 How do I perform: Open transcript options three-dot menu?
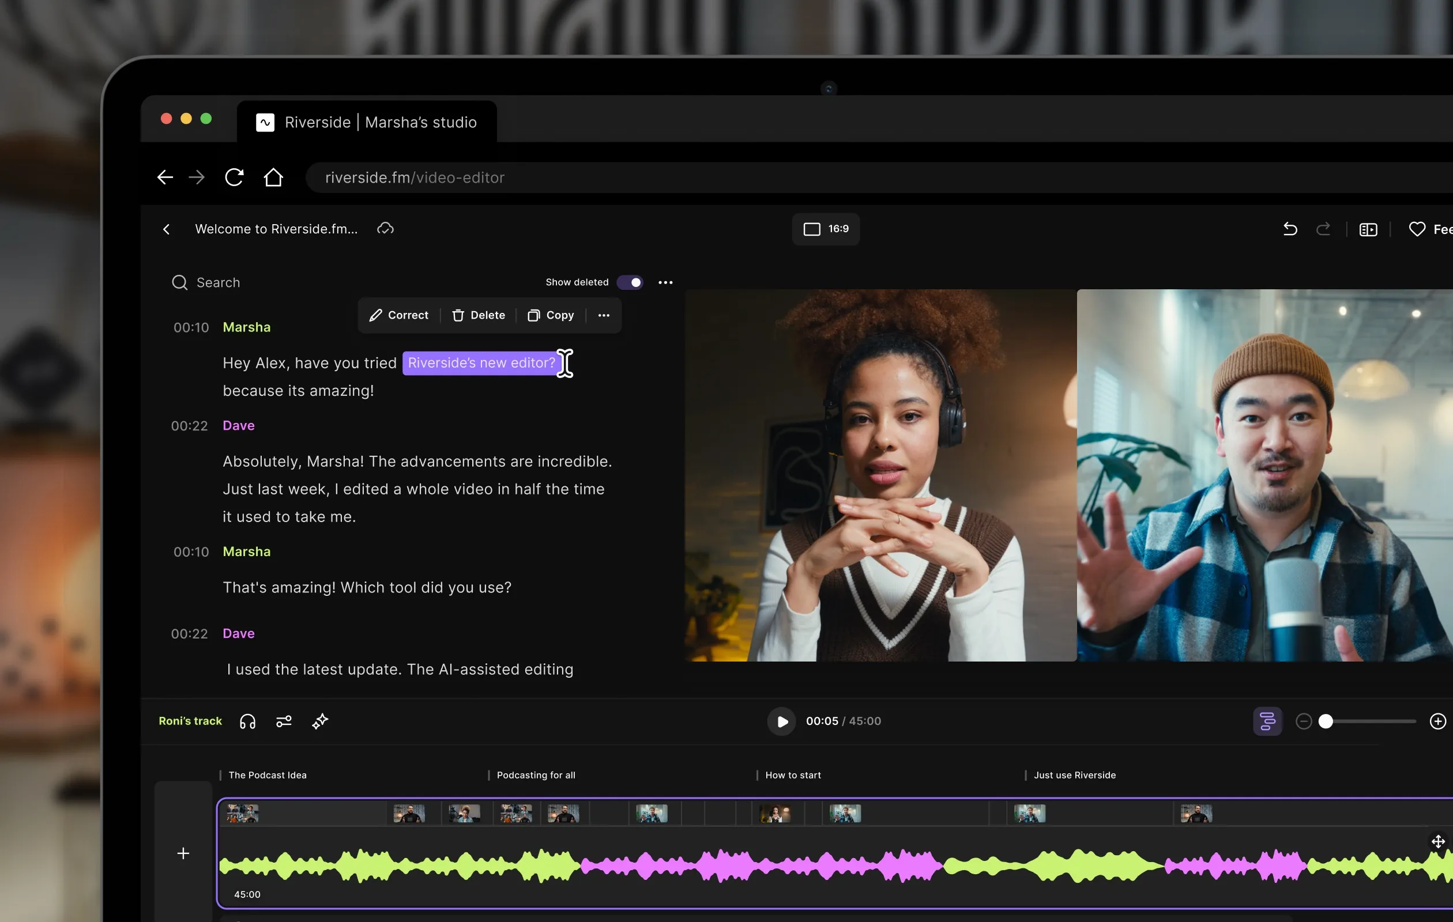click(x=665, y=282)
